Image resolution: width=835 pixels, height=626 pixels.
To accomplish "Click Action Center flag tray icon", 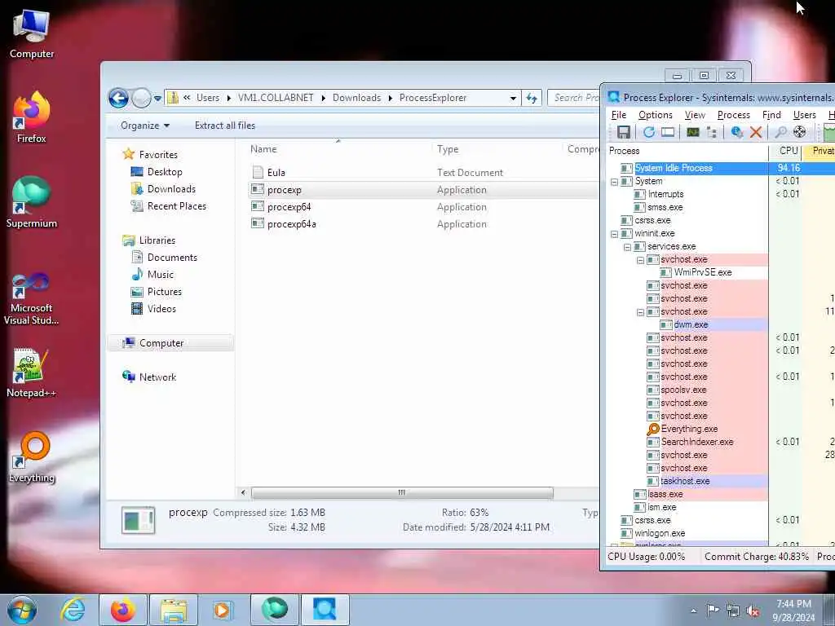I will click(x=713, y=610).
